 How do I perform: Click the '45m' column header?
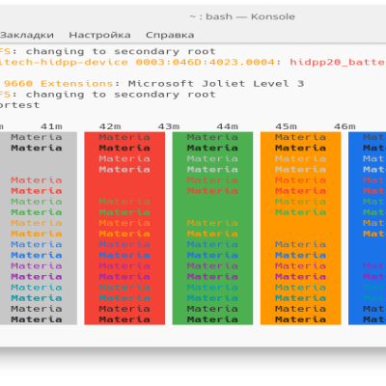click(286, 126)
